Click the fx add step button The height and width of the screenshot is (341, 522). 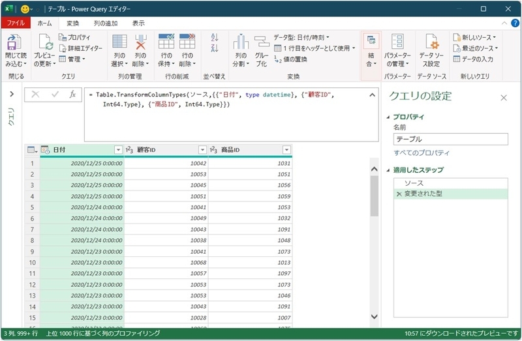(72, 95)
